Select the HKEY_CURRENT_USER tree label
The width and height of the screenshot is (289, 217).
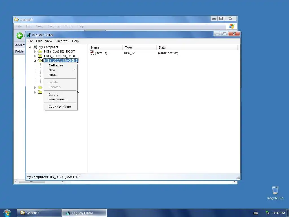point(60,56)
